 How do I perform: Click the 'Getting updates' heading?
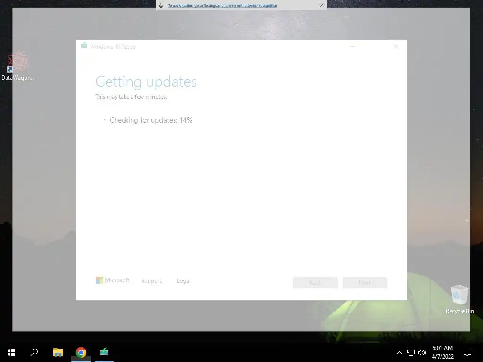click(146, 82)
